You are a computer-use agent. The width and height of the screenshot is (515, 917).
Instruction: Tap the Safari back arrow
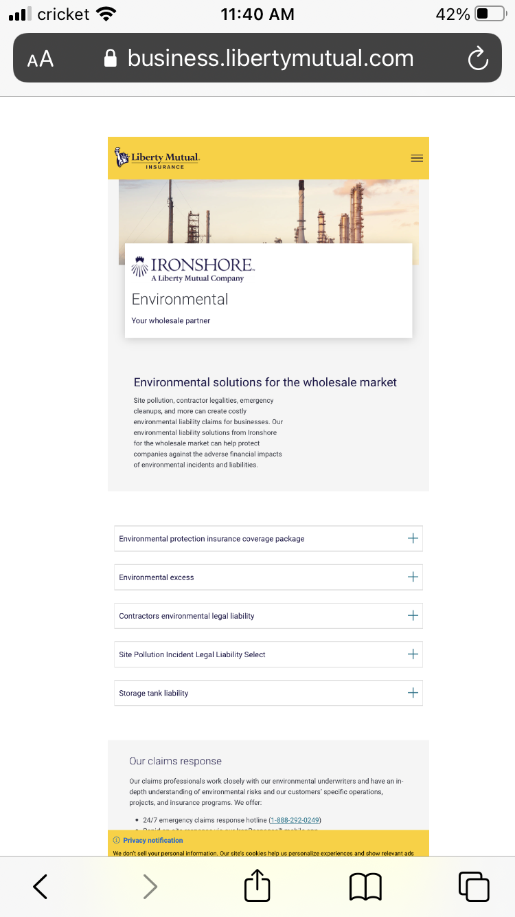tap(41, 887)
